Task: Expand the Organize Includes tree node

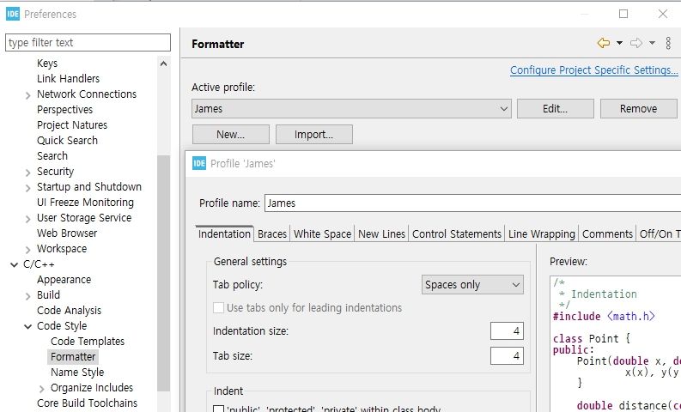Action: (42, 388)
